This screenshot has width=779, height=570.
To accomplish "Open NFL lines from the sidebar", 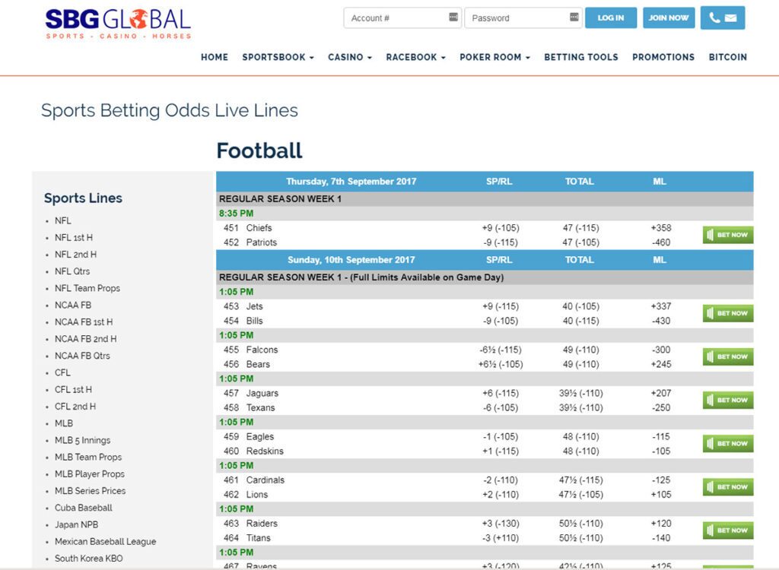I will click(x=62, y=220).
